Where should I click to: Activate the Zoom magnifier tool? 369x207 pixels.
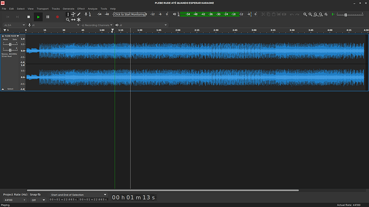[68, 20]
